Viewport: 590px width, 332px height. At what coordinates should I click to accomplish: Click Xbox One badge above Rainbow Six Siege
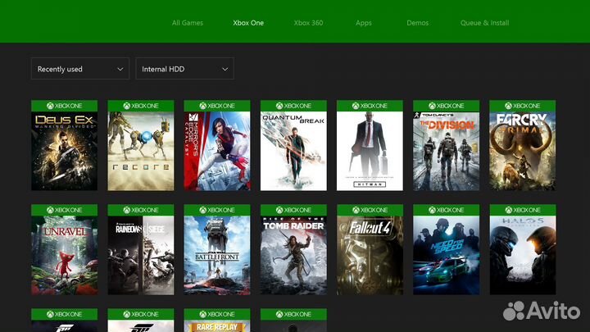[141, 210]
